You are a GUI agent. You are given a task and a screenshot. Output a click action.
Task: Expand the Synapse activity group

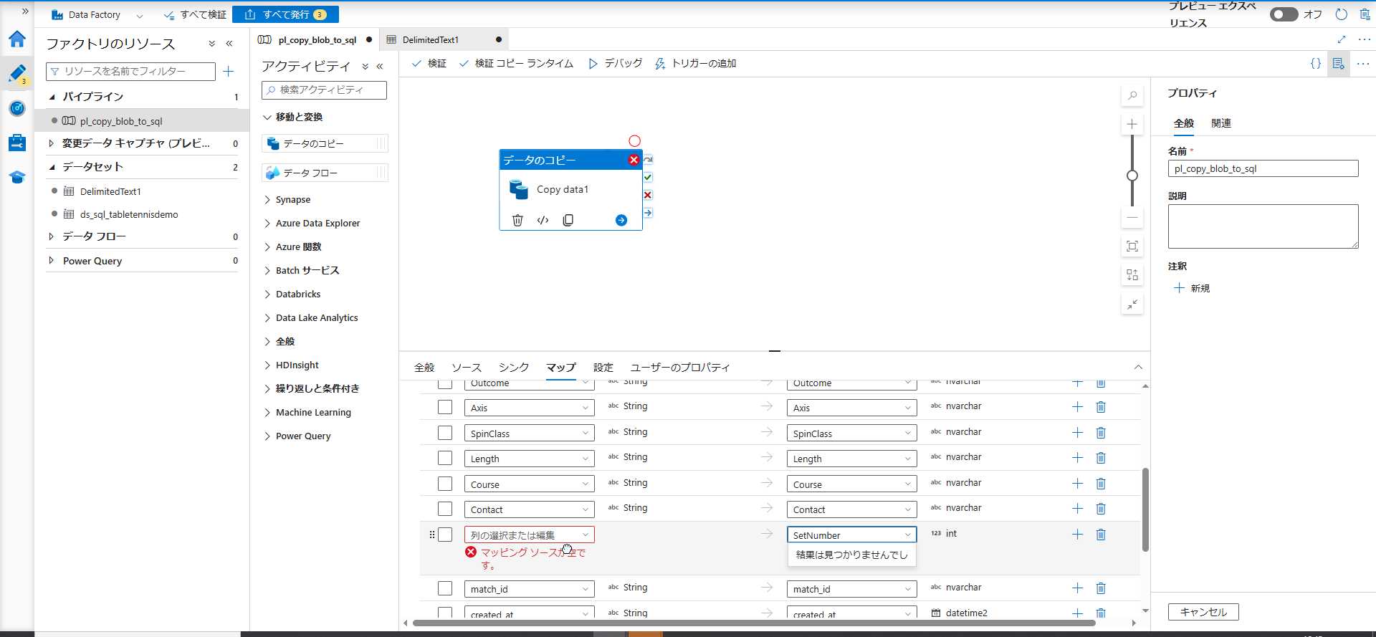click(x=292, y=200)
